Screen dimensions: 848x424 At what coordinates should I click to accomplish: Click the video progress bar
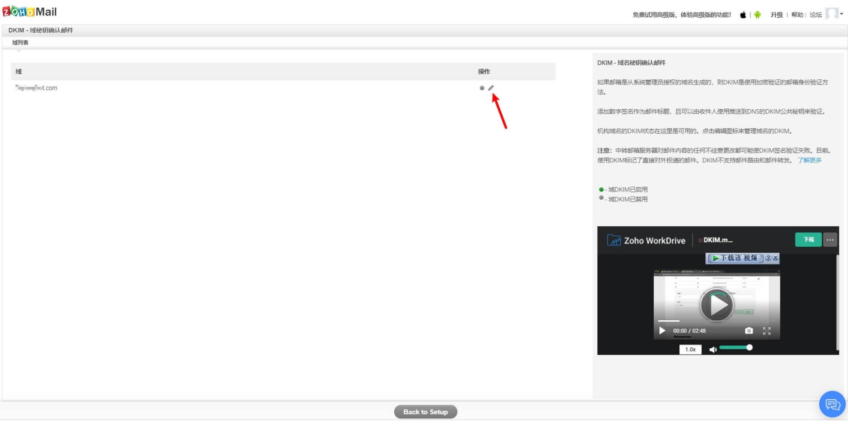[716, 321]
